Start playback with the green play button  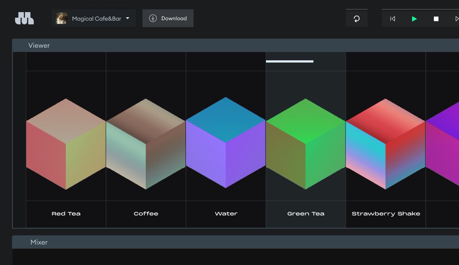414,19
